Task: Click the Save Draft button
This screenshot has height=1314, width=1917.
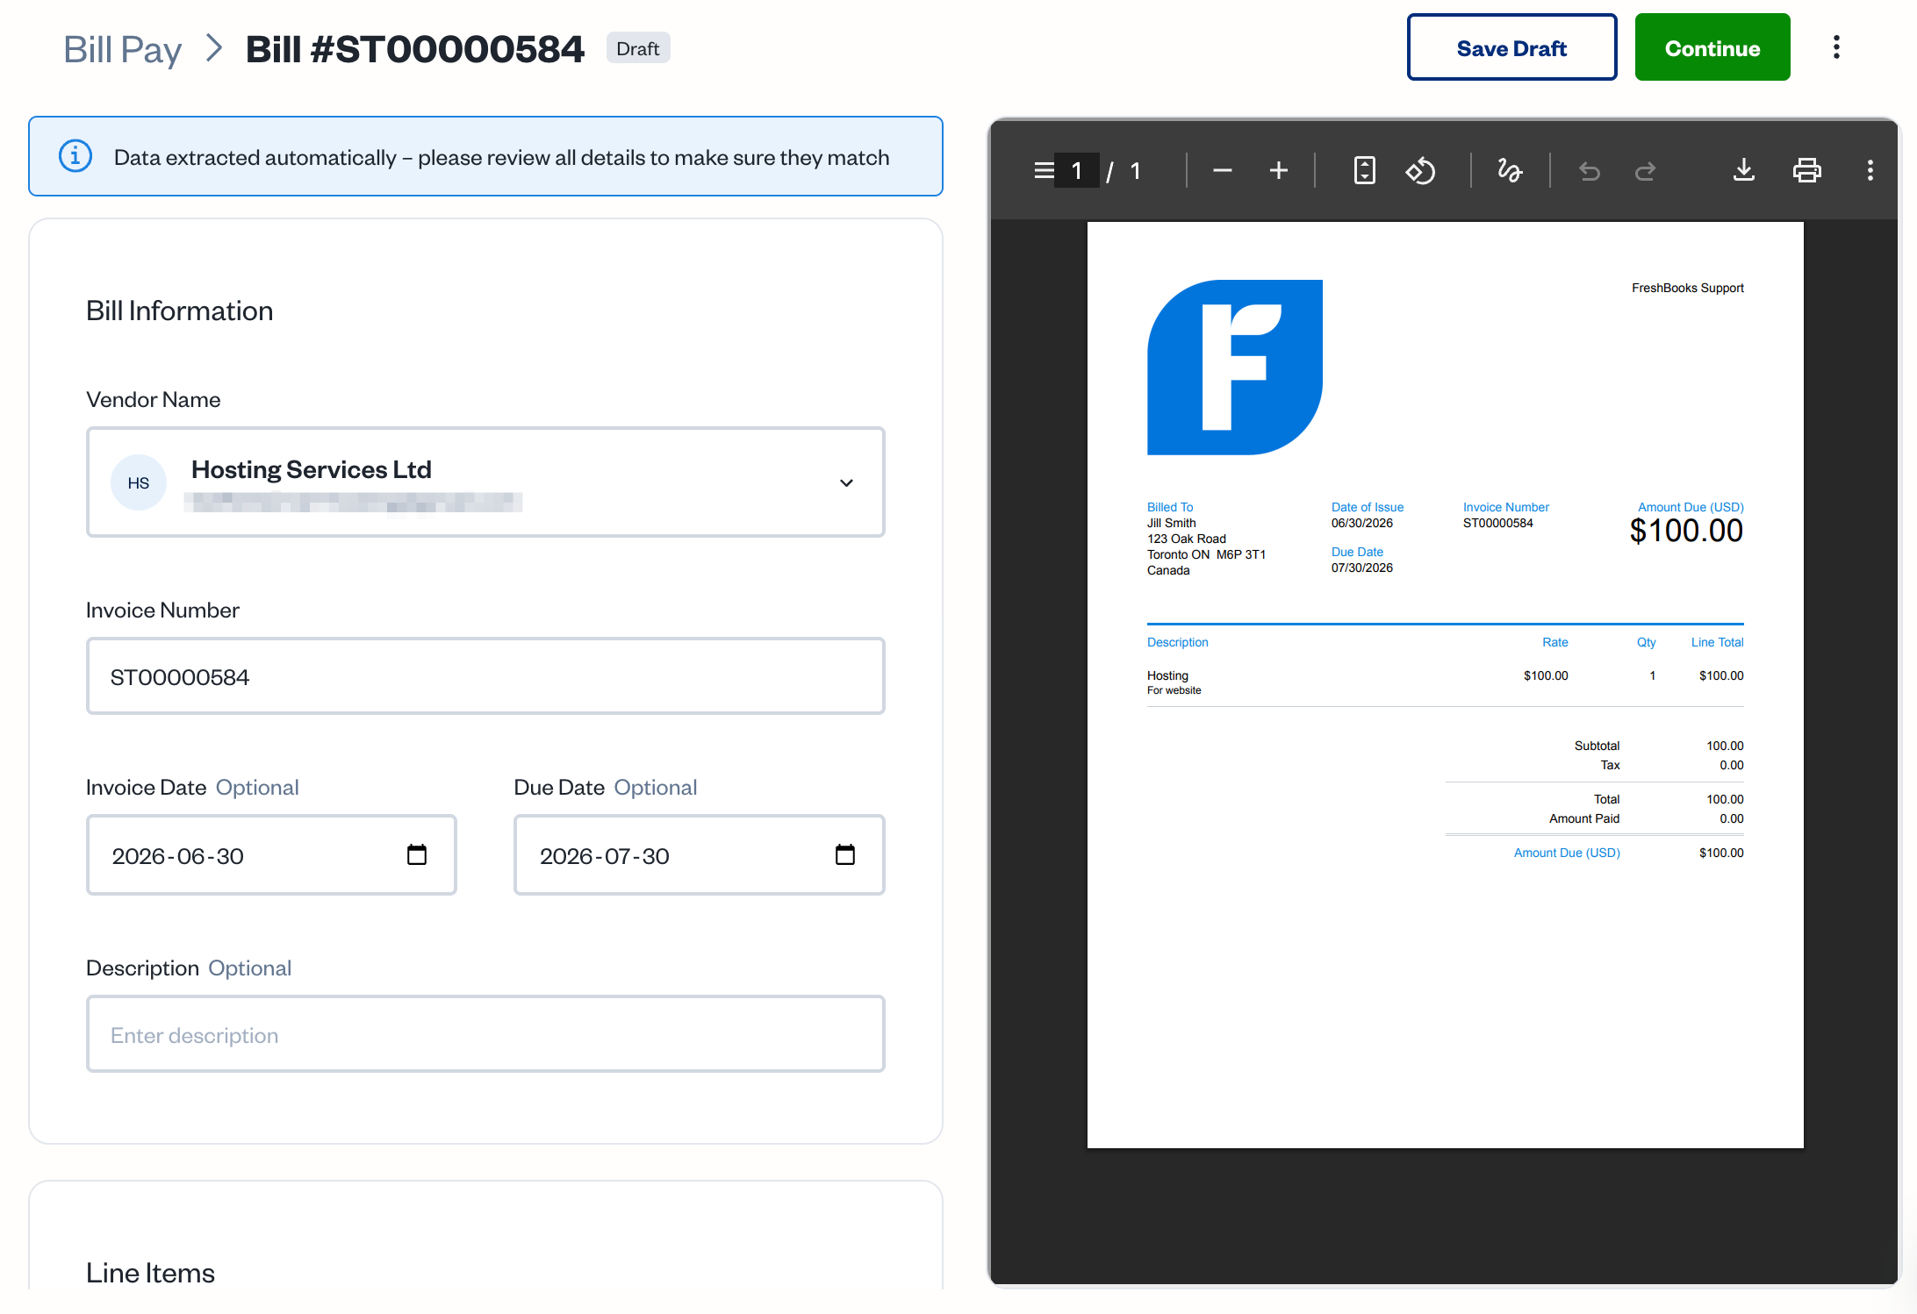Action: pos(1511,47)
